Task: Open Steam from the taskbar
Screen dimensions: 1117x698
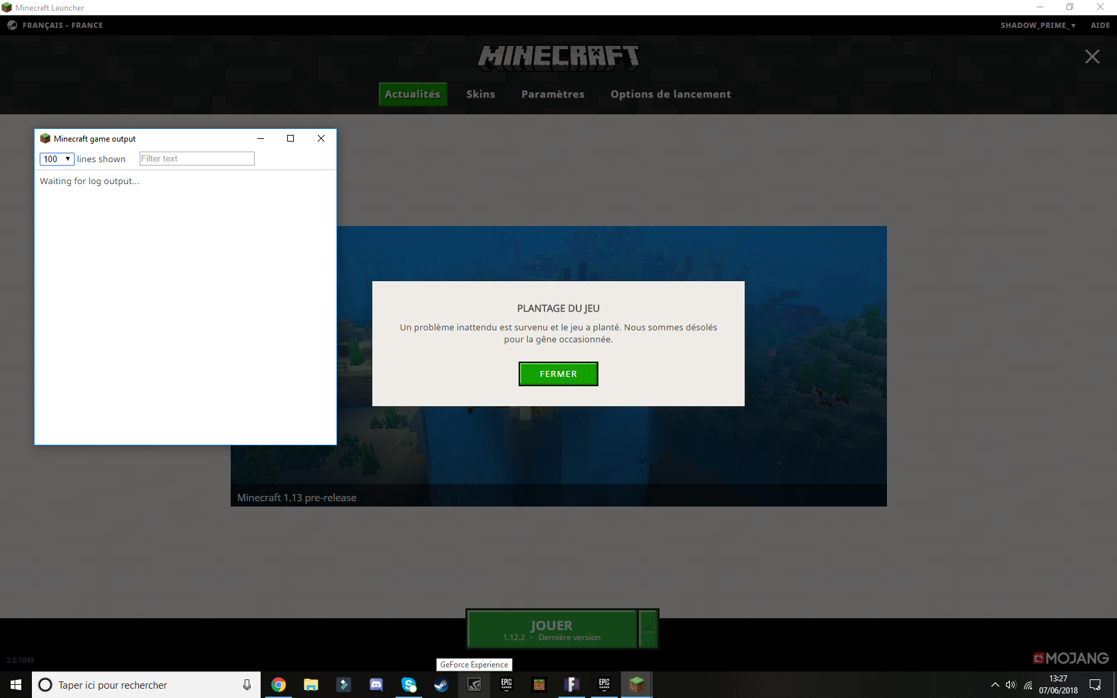Action: (x=441, y=685)
